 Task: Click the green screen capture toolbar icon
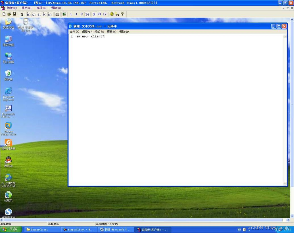[64, 14]
